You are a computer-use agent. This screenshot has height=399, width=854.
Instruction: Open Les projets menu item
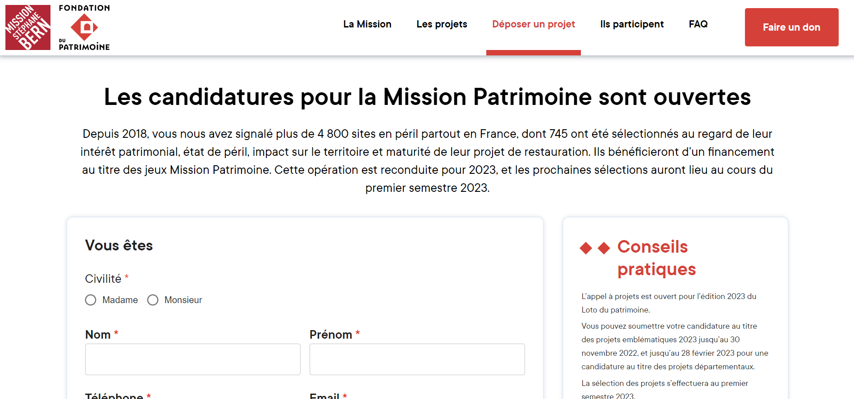click(442, 24)
